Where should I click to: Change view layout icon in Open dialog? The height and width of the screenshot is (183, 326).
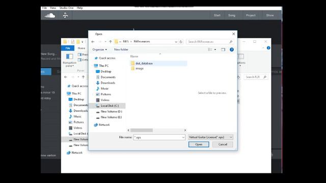pyautogui.click(x=210, y=50)
